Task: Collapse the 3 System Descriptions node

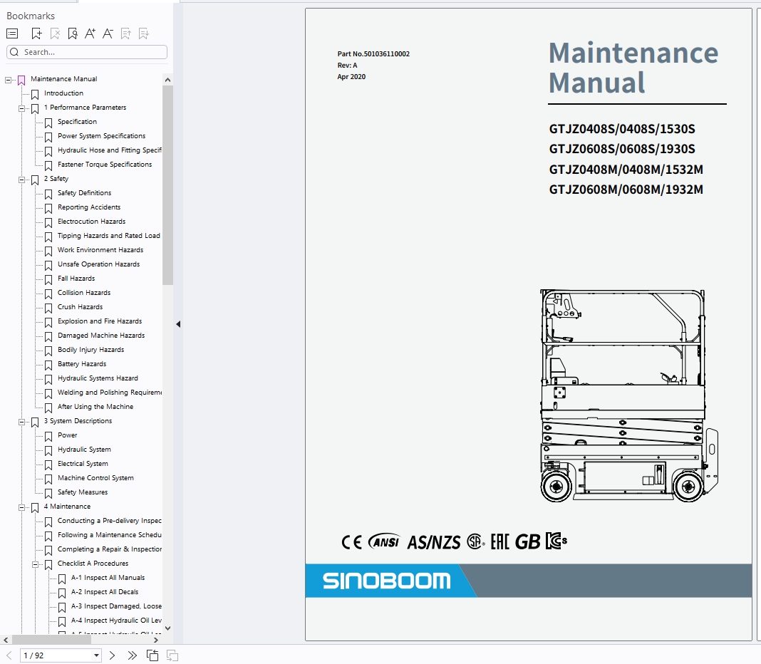Action: pyautogui.click(x=22, y=422)
